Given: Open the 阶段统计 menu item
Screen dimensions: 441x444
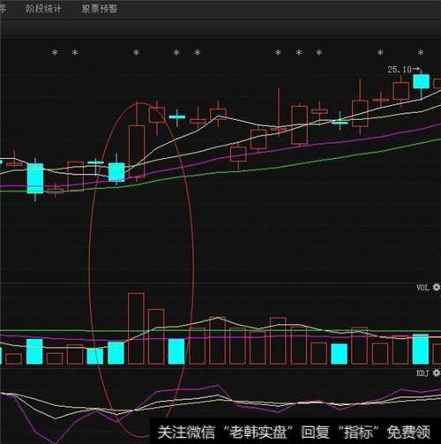Looking at the screenshot, I should [43, 9].
